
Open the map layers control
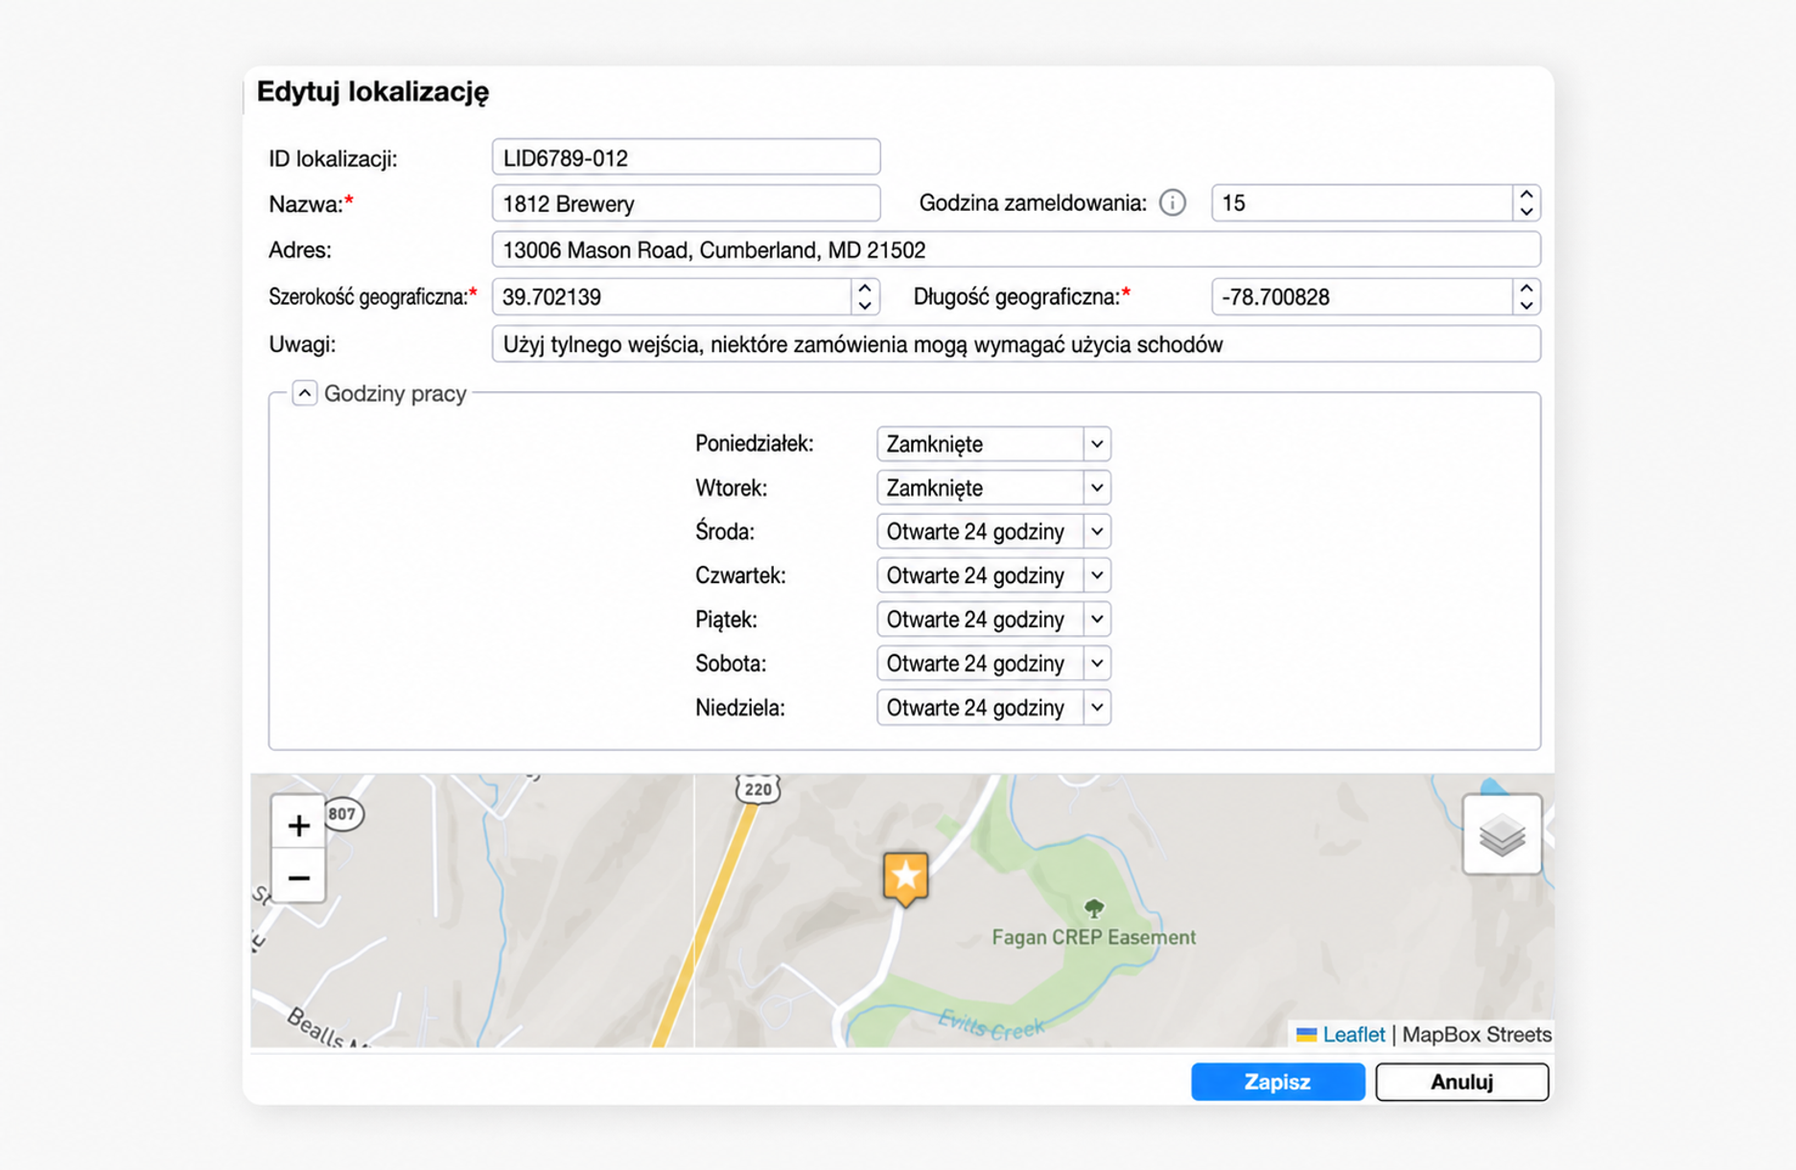[x=1502, y=835]
